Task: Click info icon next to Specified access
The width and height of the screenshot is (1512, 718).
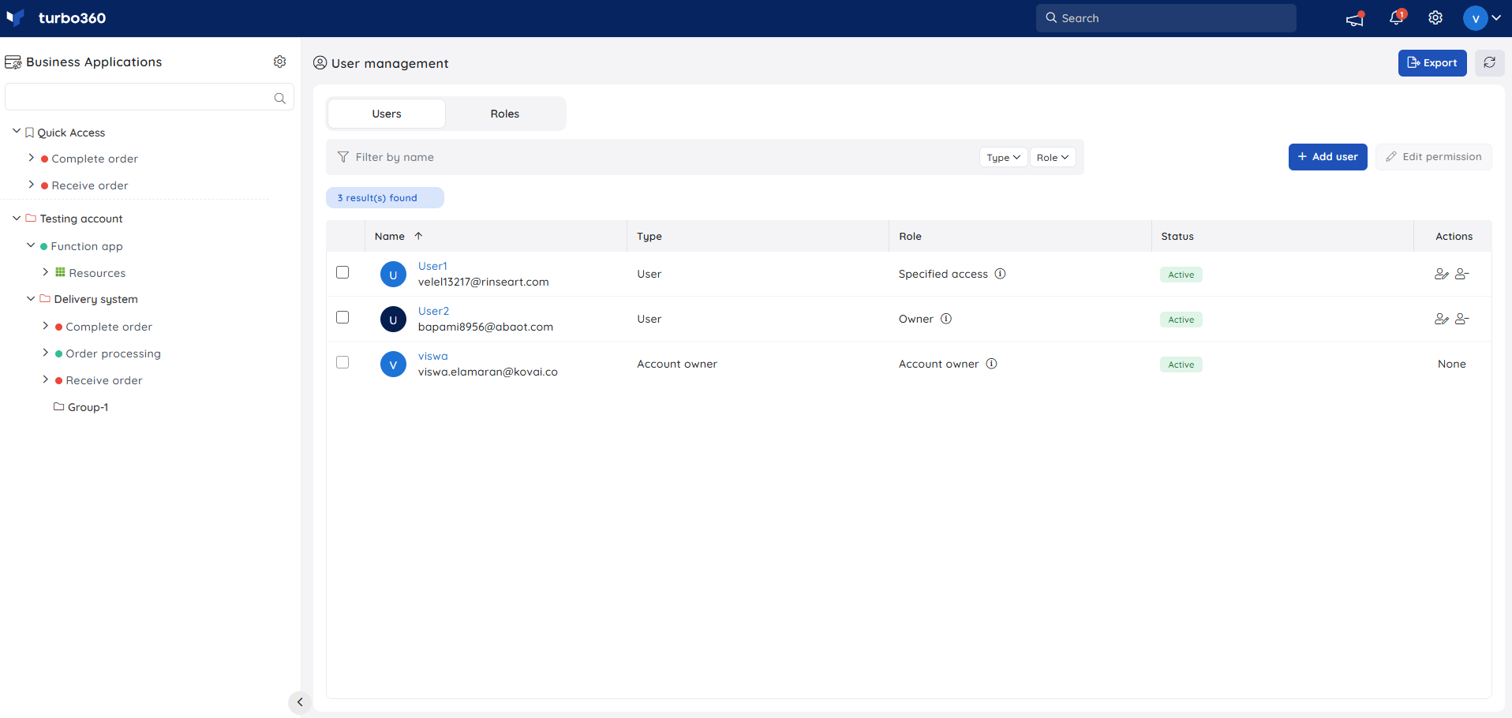Action: tap(1000, 274)
